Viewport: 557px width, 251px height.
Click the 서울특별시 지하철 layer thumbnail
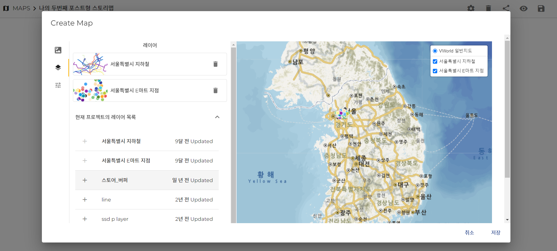(x=90, y=64)
